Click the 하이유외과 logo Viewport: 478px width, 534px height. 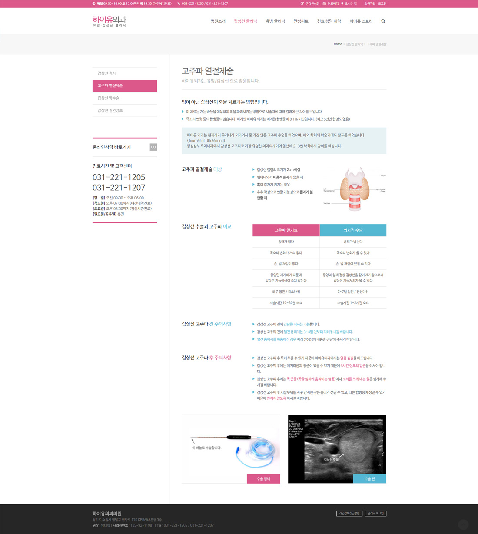(109, 21)
